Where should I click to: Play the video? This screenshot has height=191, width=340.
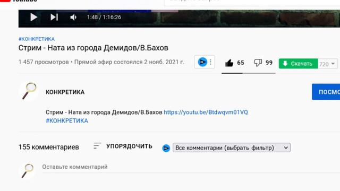pos(33,17)
